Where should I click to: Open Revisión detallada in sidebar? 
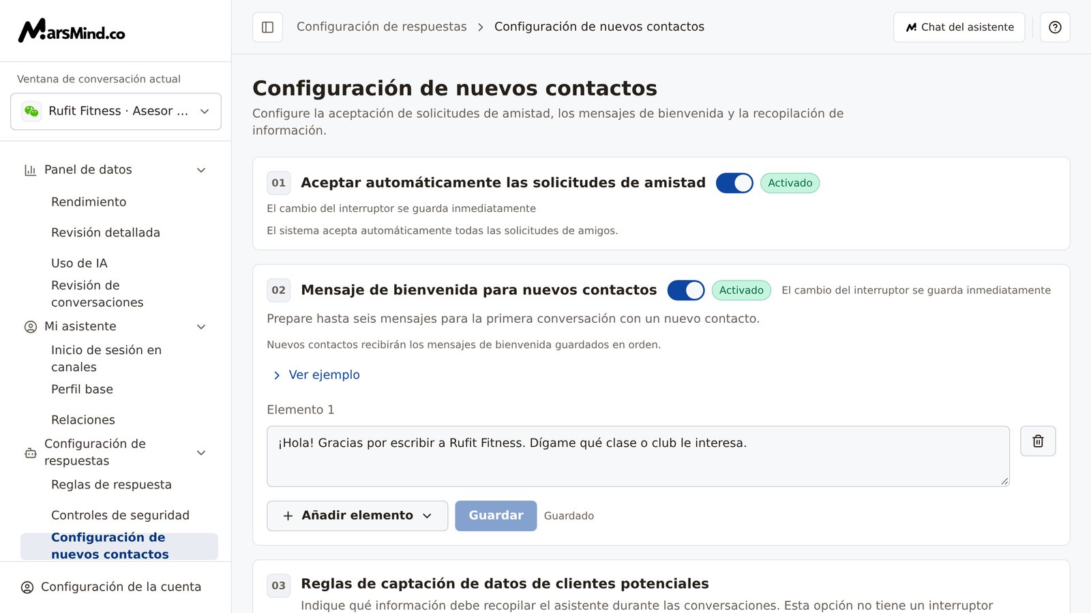106,233
